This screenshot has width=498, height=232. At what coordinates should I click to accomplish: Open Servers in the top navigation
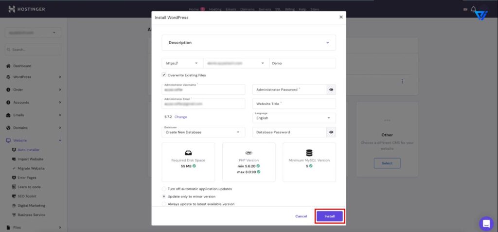point(265,9)
